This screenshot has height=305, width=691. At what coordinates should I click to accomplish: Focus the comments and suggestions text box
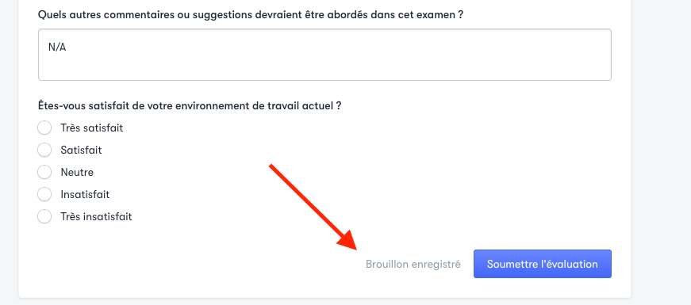pyautogui.click(x=324, y=55)
